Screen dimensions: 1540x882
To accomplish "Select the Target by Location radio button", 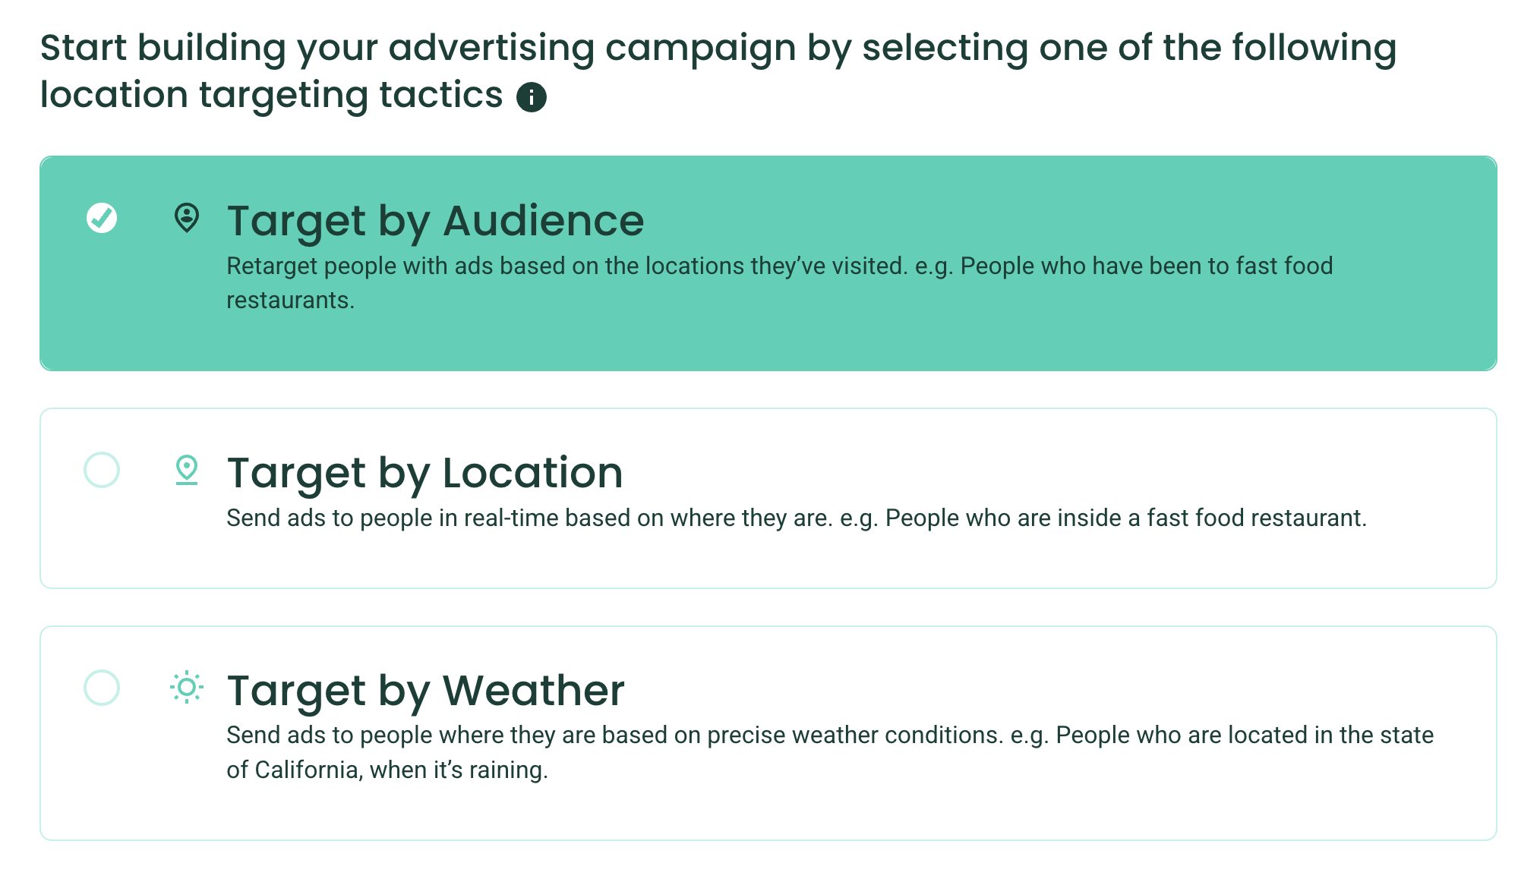I will 102,470.
